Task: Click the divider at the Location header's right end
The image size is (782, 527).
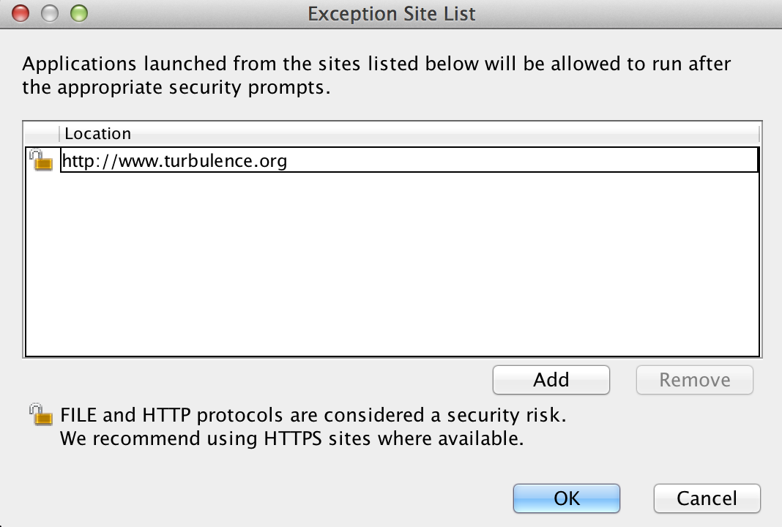Action: tap(759, 134)
